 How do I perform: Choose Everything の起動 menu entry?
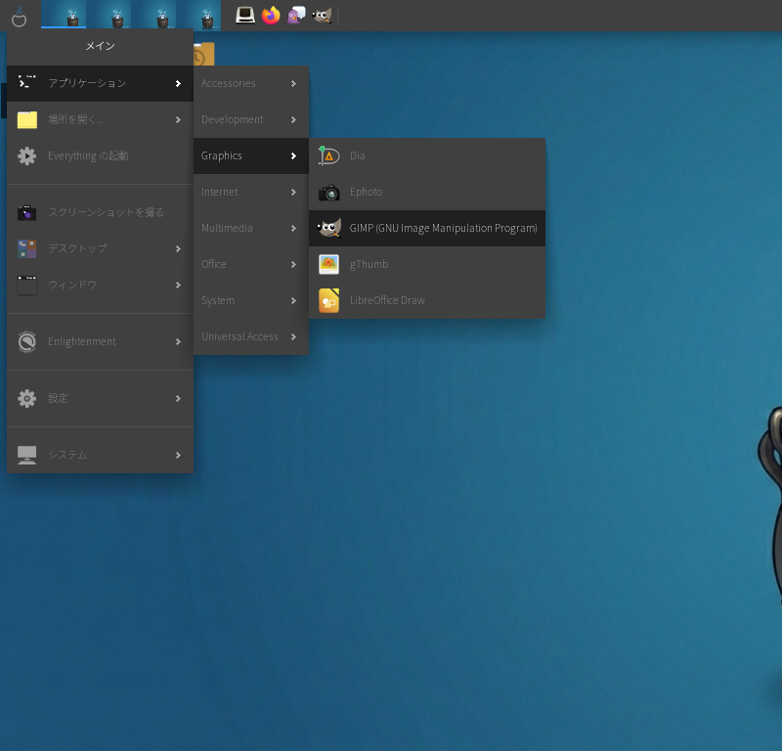101,156
